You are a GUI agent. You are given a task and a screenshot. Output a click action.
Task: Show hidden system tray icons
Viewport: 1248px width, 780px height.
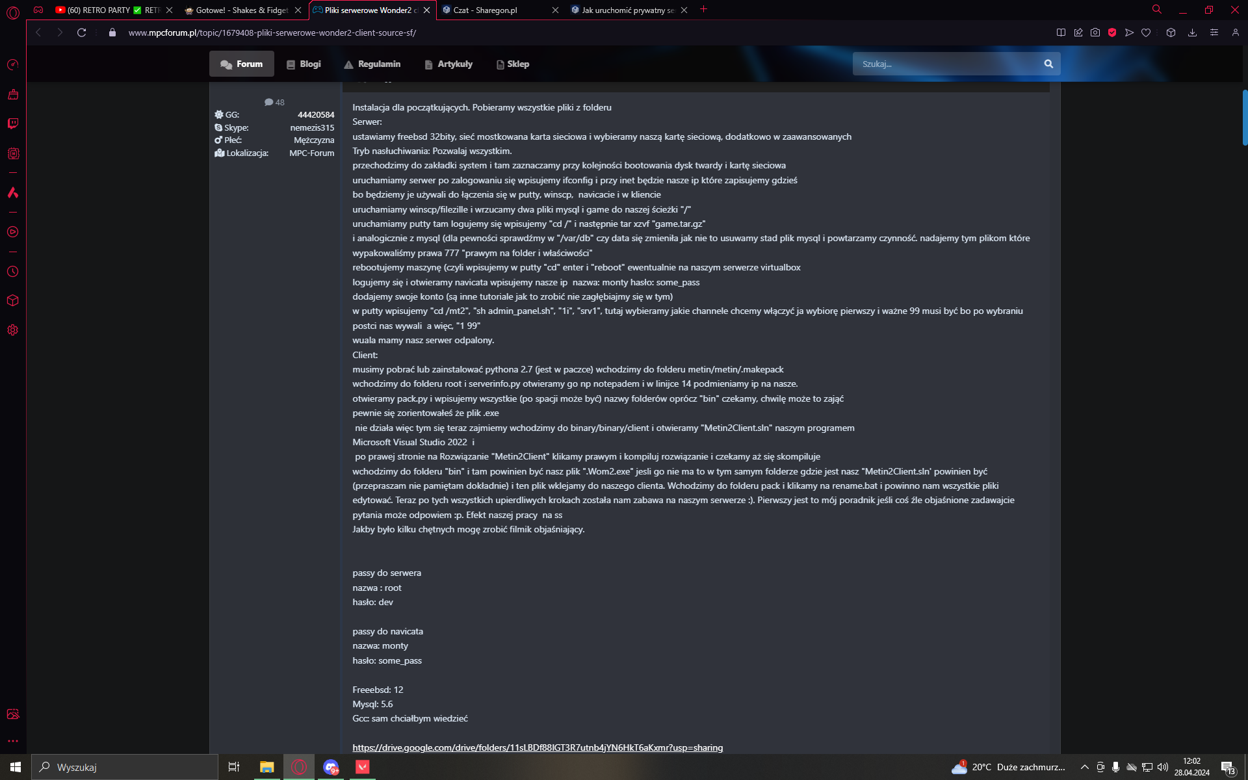1084,767
